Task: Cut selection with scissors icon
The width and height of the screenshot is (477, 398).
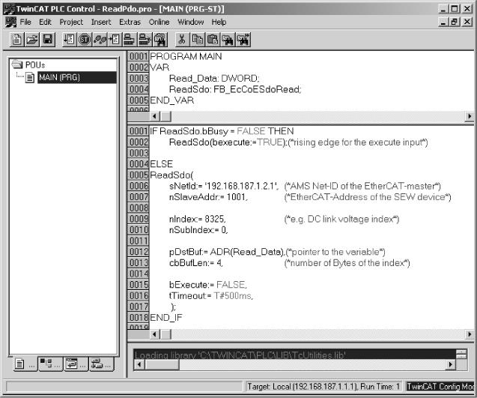Action: point(182,40)
